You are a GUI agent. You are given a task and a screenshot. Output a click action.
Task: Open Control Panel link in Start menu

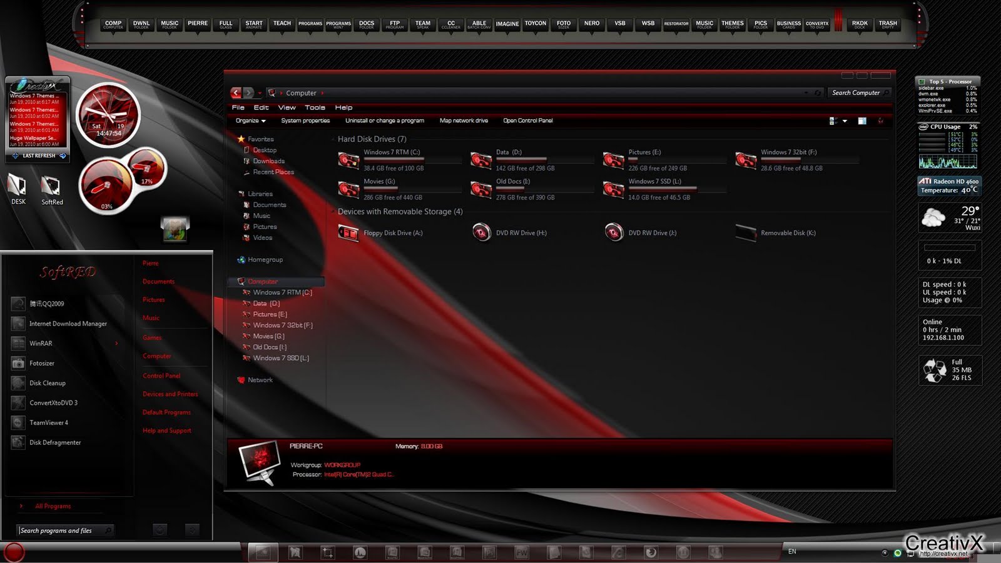[161, 376]
